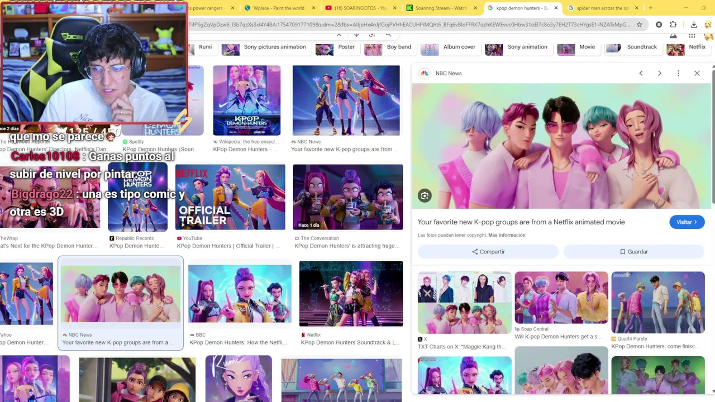Screen dimensions: 715x402
Task: Search this image with Google Lens icon
Action: [x=425, y=195]
